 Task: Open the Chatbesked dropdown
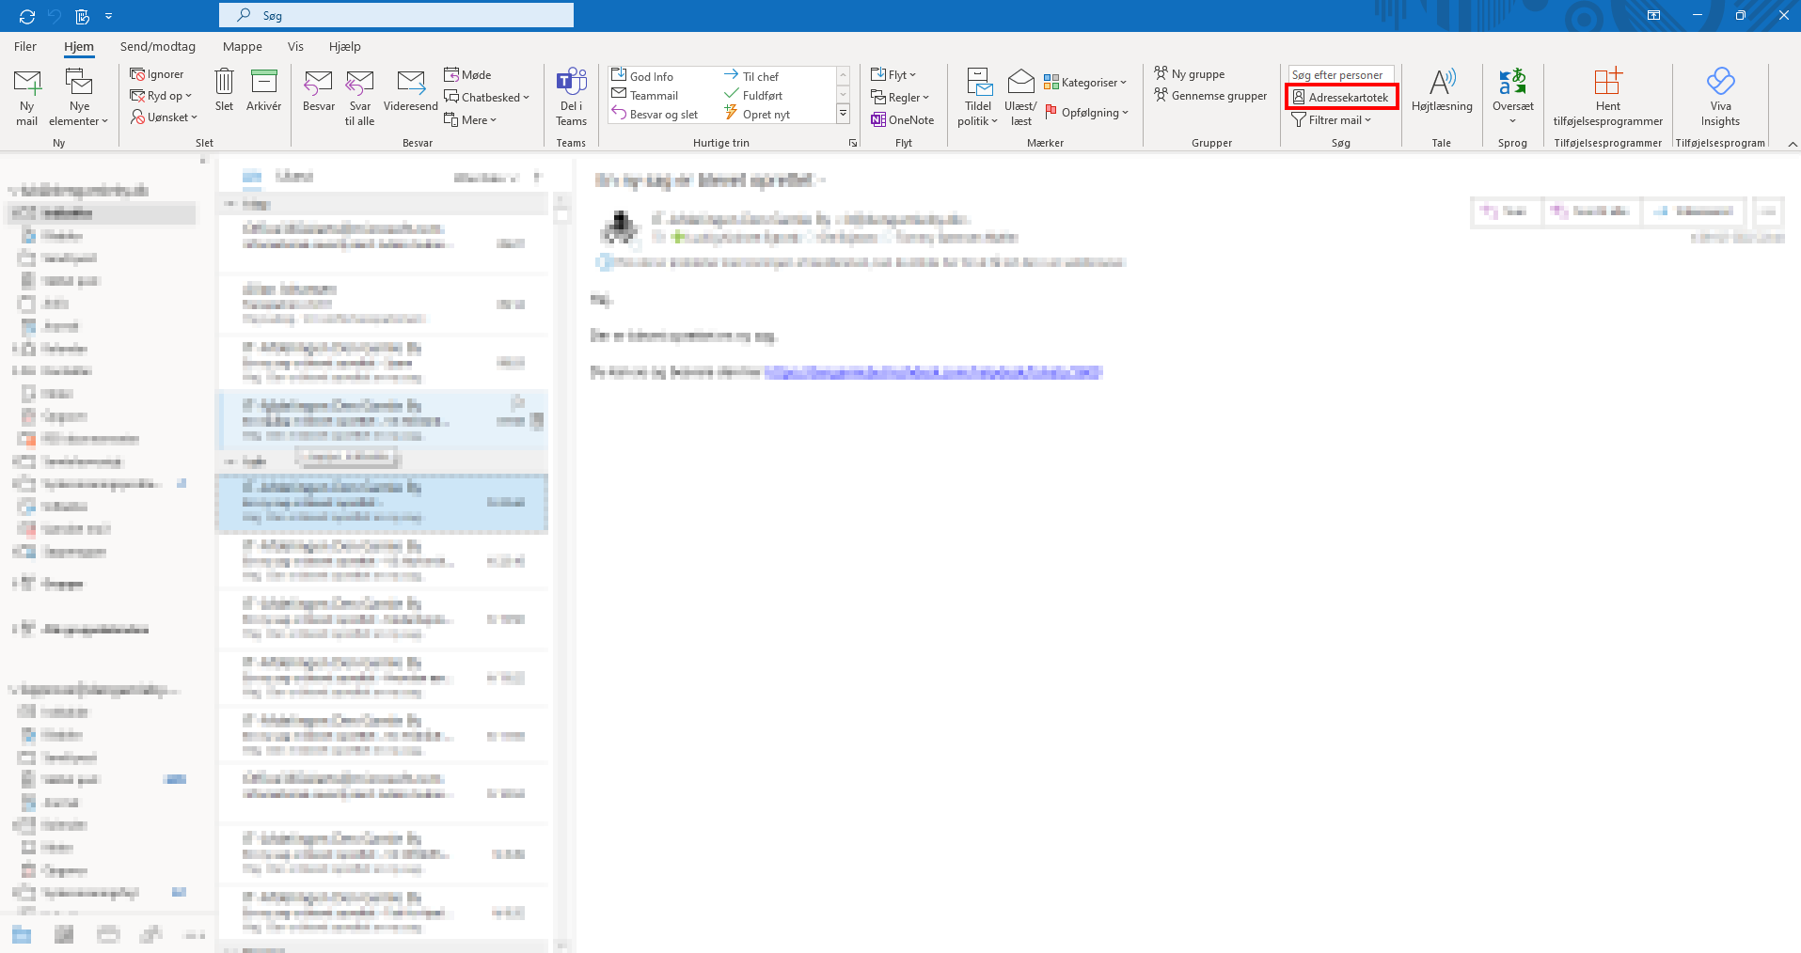[487, 97]
